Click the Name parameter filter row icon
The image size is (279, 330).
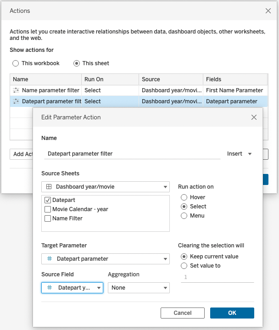(x=17, y=90)
